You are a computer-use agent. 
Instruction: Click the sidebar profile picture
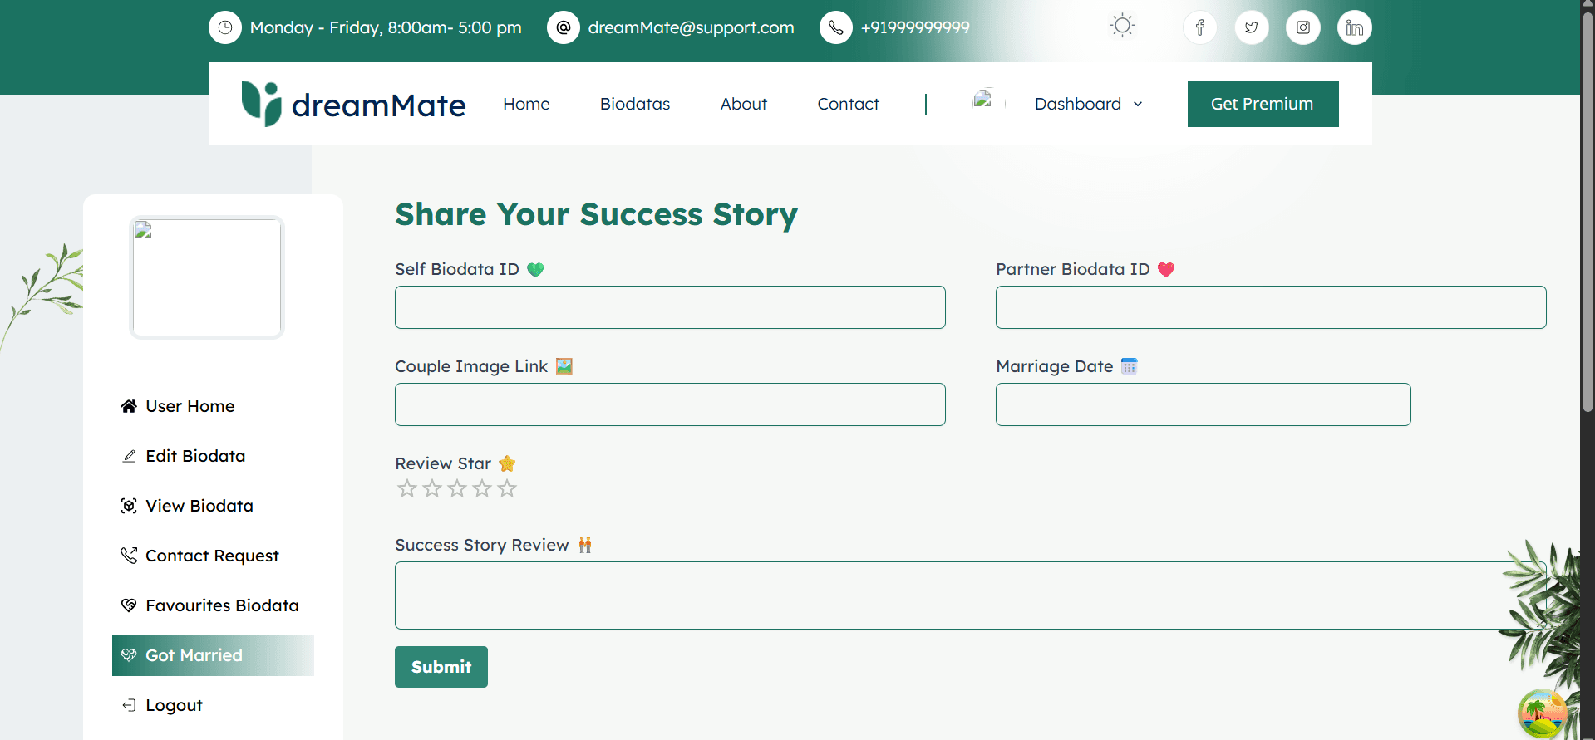pyautogui.click(x=207, y=277)
